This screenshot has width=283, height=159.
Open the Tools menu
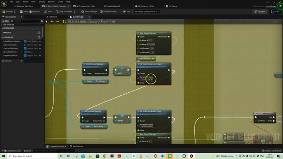(61, 2)
